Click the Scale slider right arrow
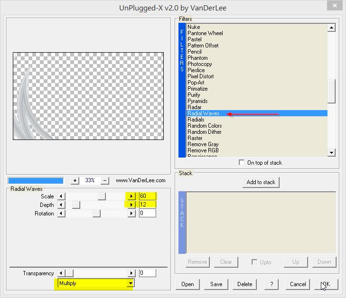Image resolution: width=346 pixels, height=298 pixels. tap(131, 196)
